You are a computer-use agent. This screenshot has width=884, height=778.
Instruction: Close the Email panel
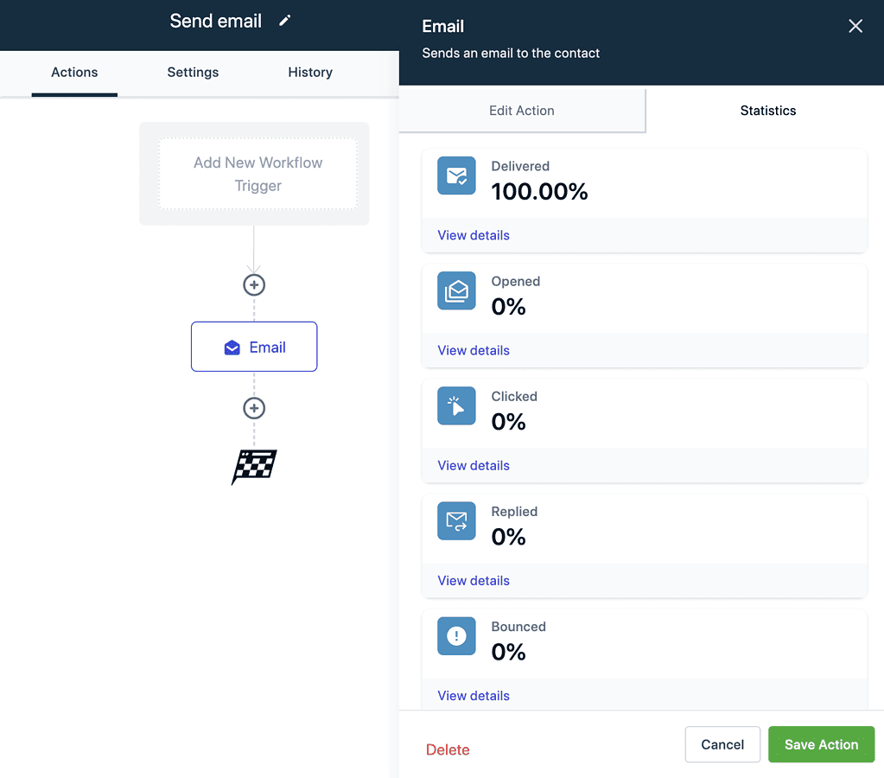point(855,26)
